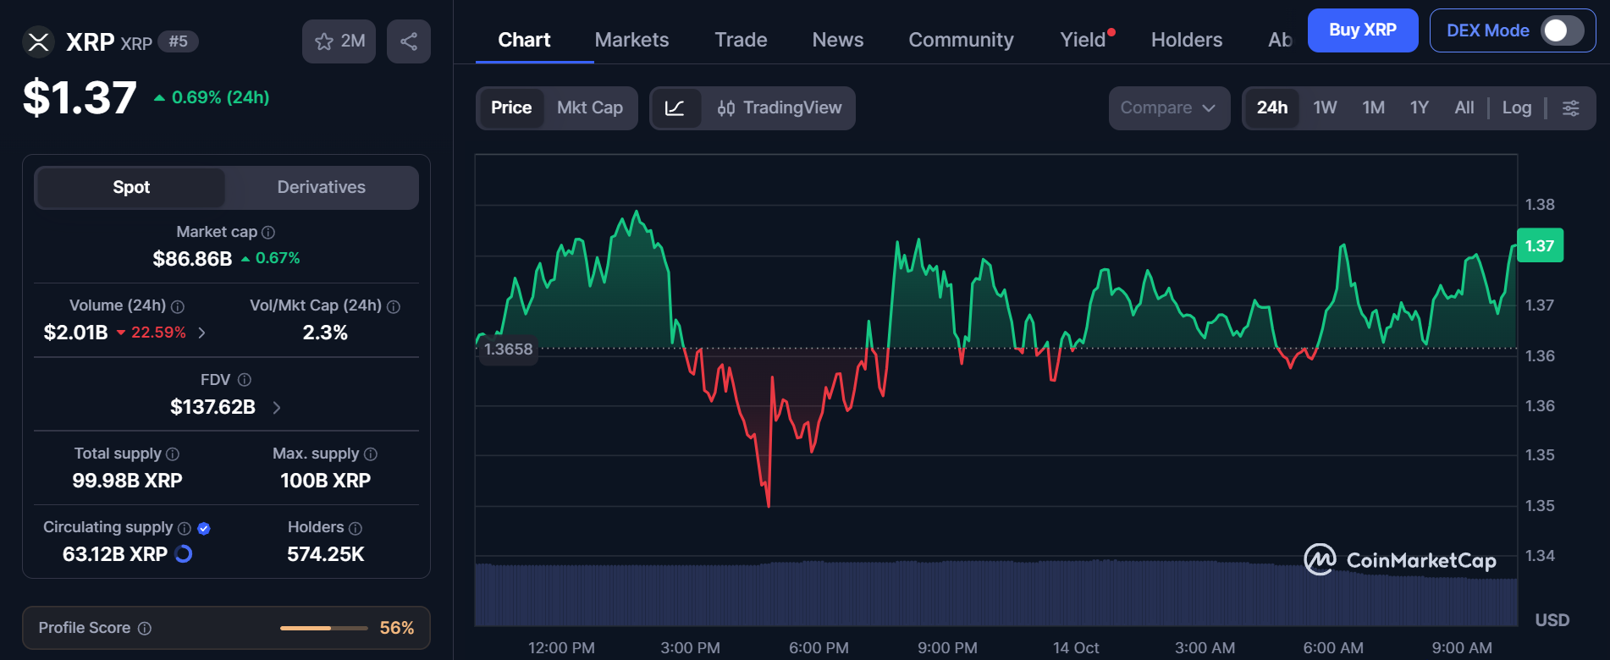1610x660 pixels.
Task: Open the Trade tab
Action: point(741,40)
